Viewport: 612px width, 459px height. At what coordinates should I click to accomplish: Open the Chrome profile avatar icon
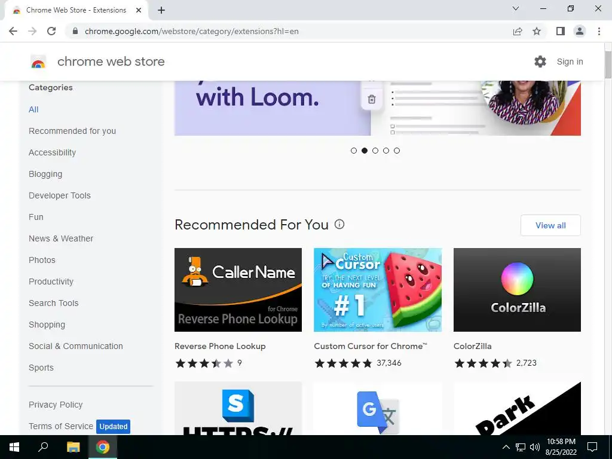[580, 31]
